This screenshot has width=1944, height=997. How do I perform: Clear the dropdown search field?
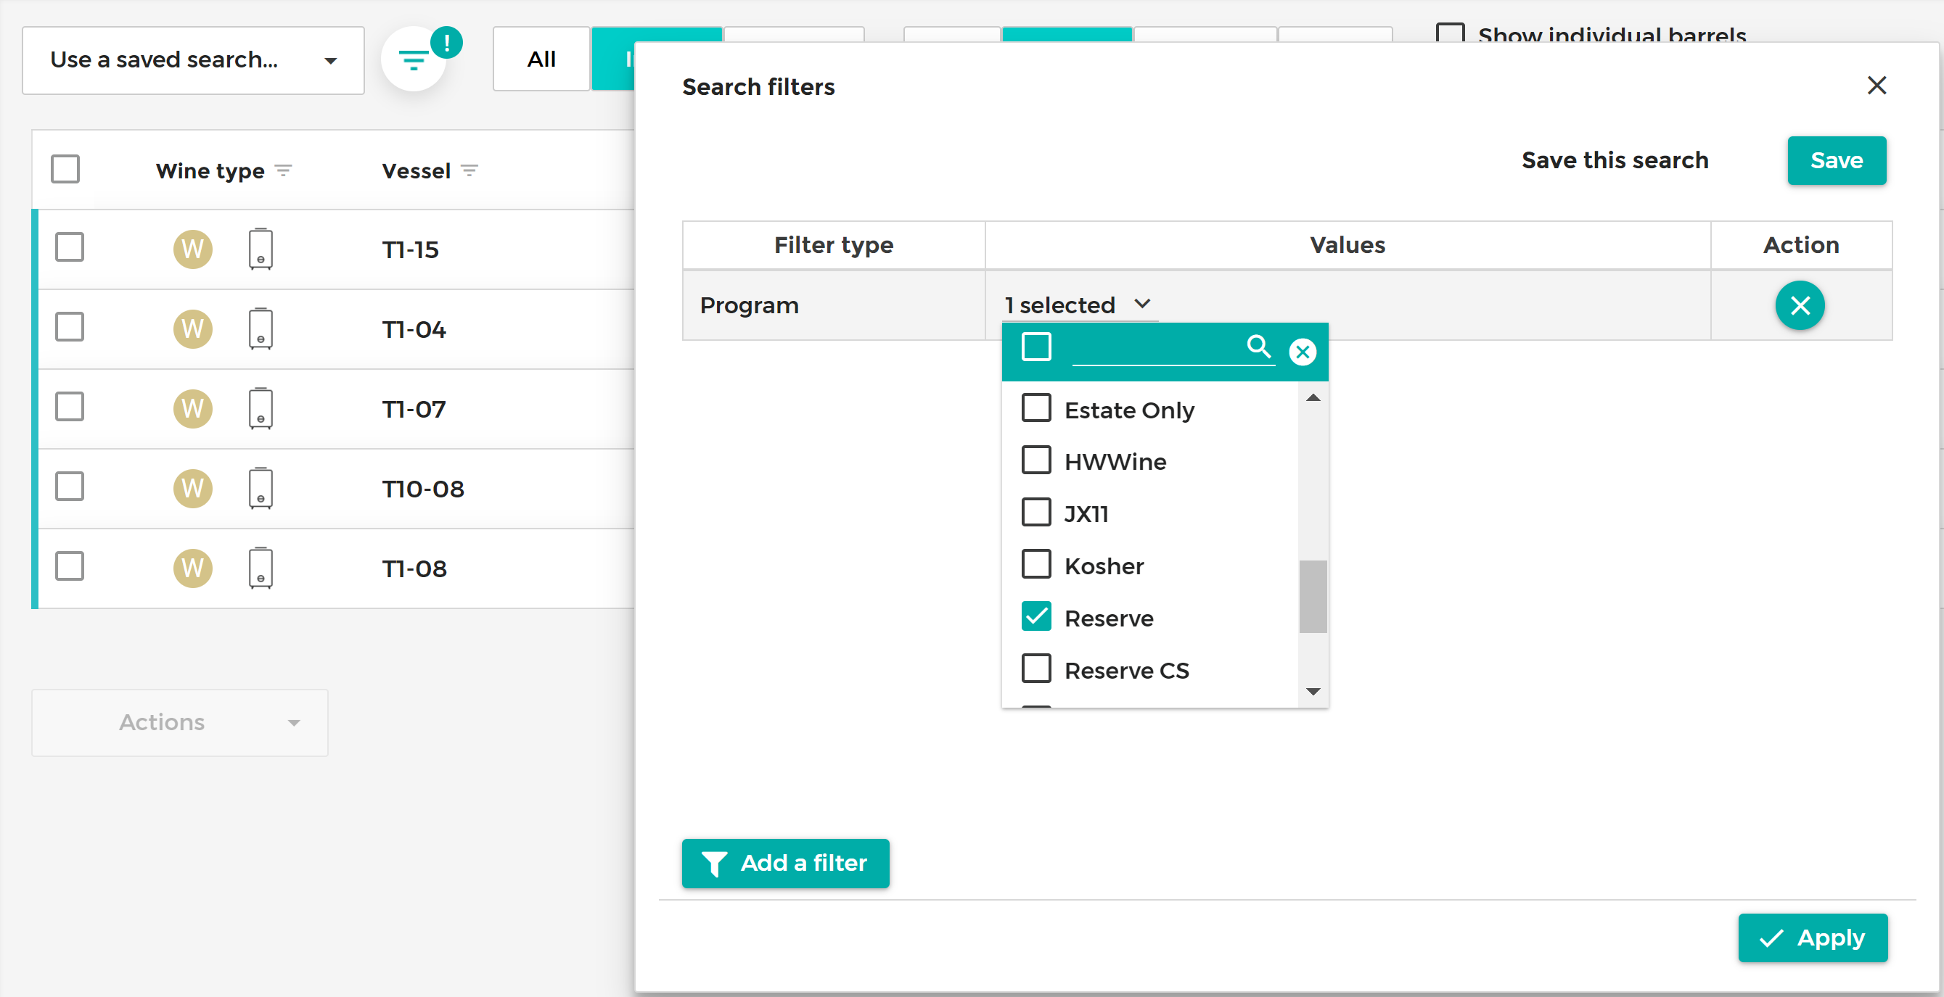[x=1303, y=352]
